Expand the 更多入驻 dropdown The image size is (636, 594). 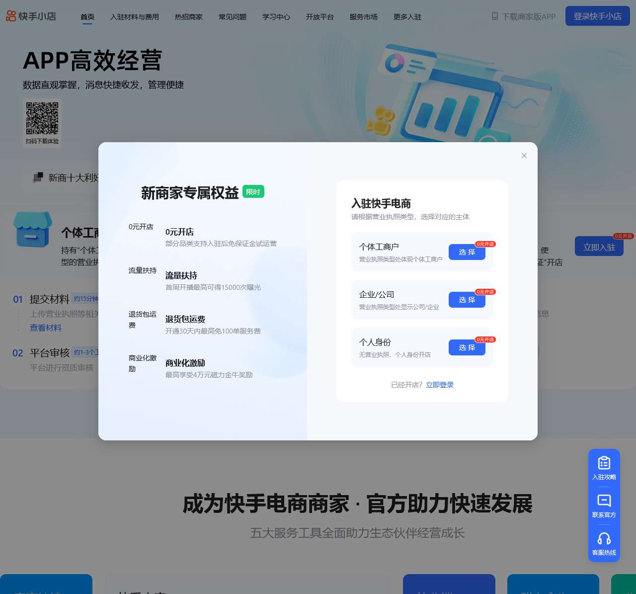coord(407,16)
